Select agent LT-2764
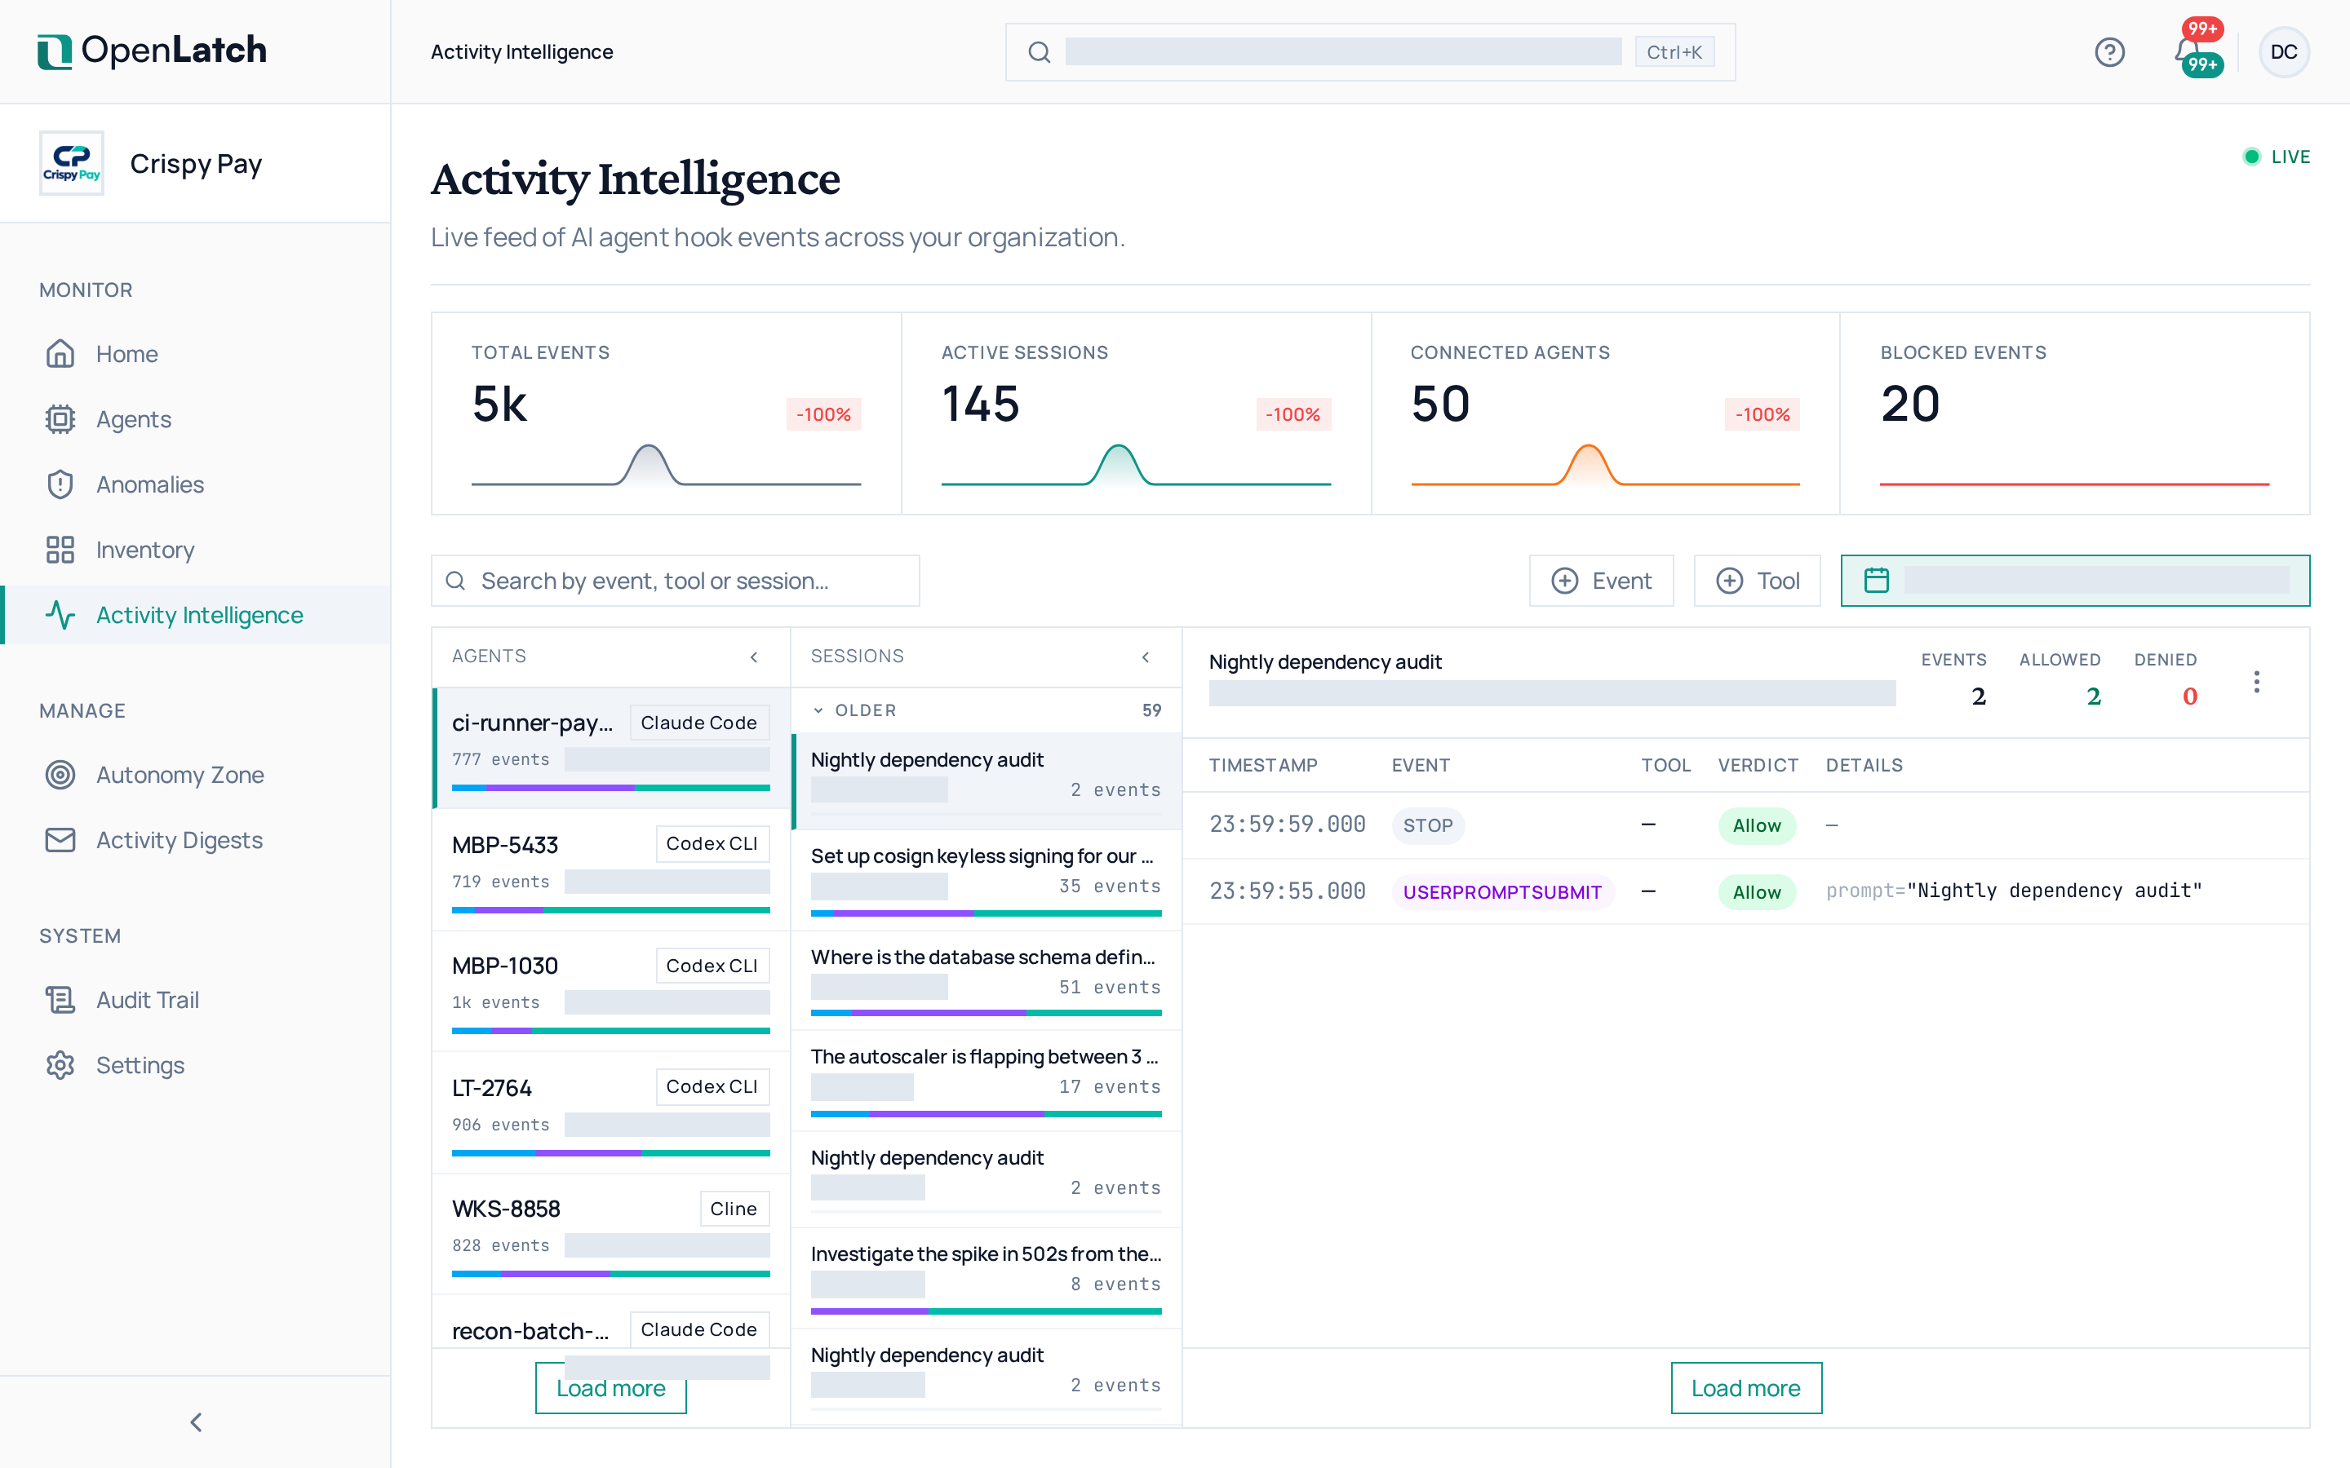2350x1468 pixels. click(611, 1112)
